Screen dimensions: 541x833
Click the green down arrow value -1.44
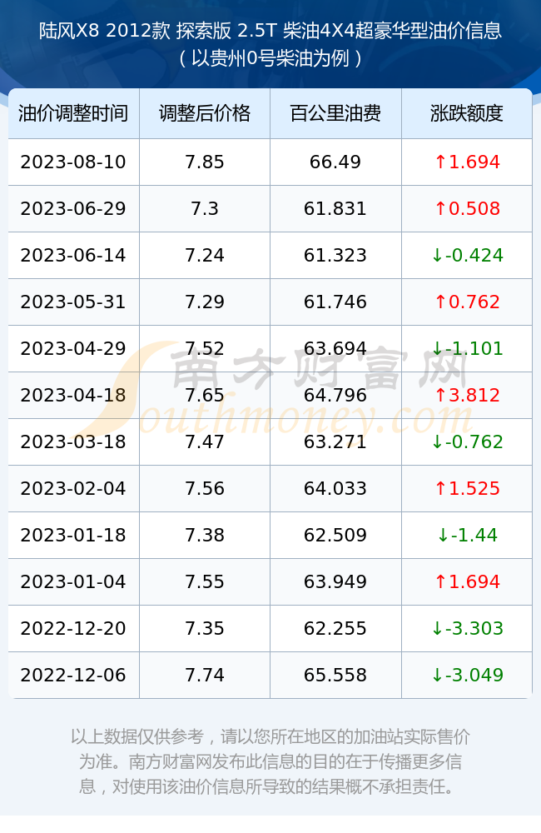pos(467,535)
